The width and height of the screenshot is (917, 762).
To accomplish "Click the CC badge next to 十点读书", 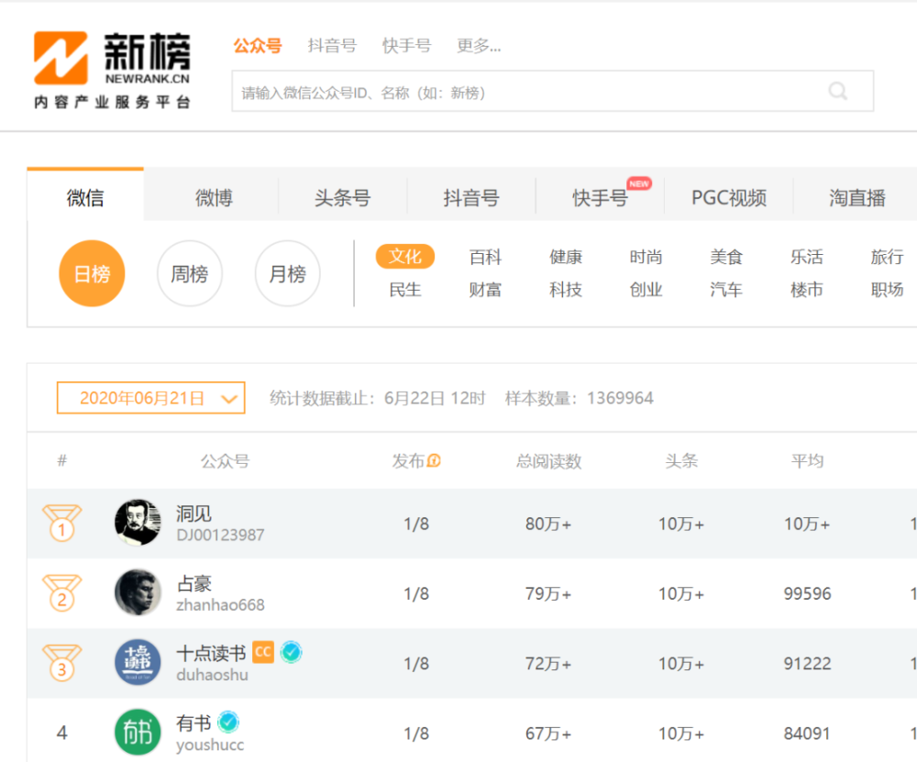I will tap(263, 652).
